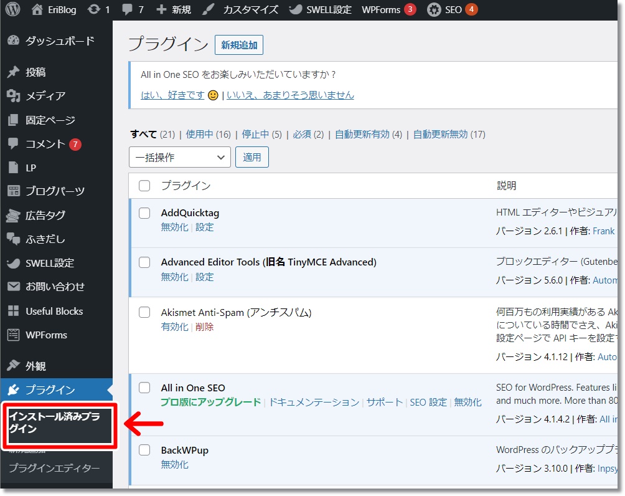Click the smiley face emoji icon
The height and width of the screenshot is (496, 625).
(214, 95)
